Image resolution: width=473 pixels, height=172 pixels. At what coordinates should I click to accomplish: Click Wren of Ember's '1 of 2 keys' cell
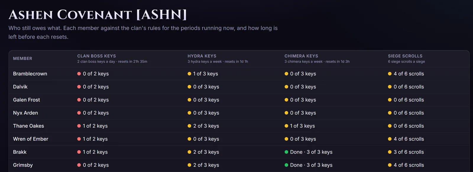92,139
